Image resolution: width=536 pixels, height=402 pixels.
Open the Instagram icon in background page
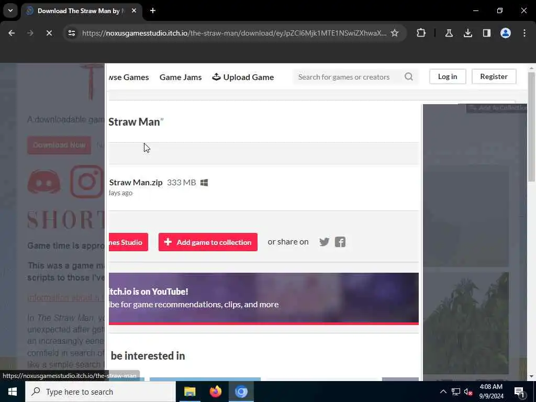point(87,182)
